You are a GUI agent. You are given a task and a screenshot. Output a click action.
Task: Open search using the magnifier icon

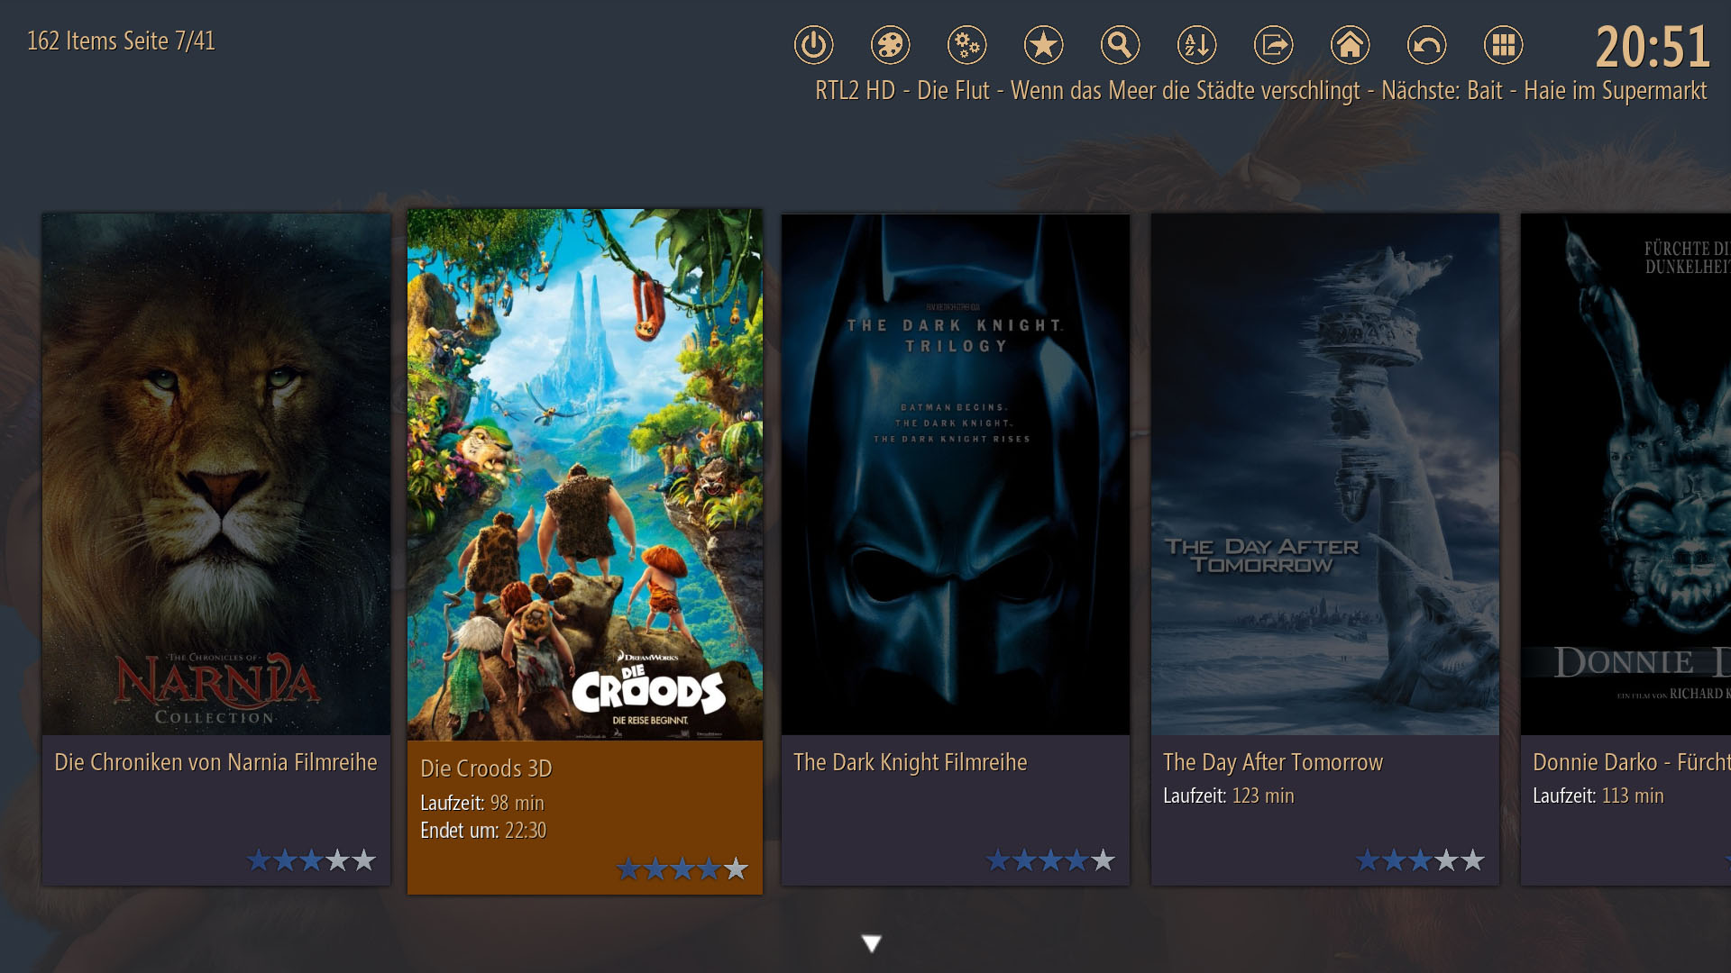[1120, 45]
